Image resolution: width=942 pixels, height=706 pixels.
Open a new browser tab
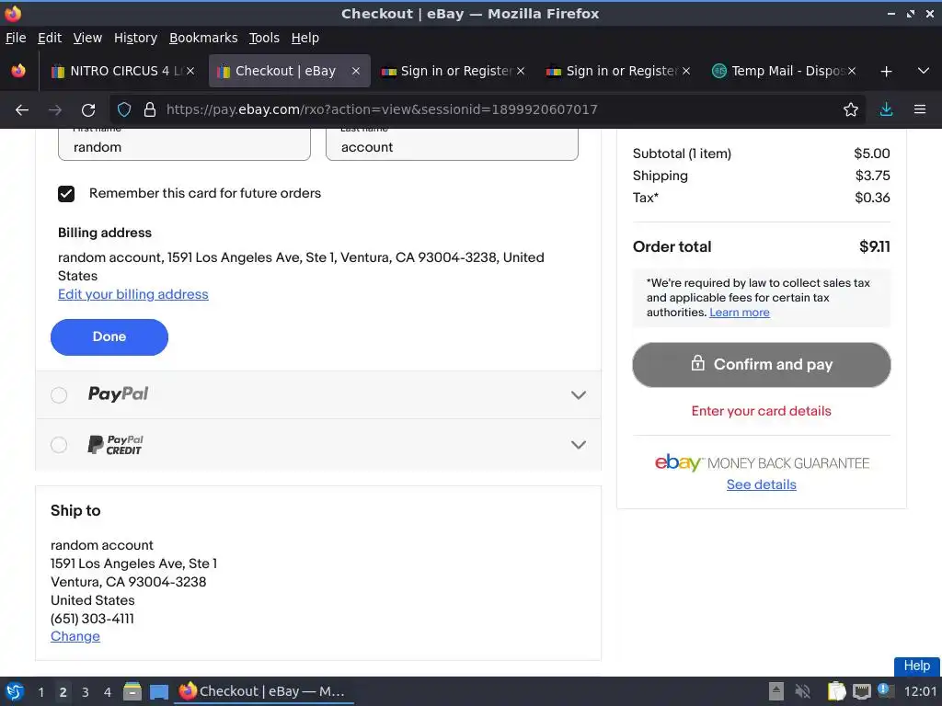pyautogui.click(x=886, y=72)
